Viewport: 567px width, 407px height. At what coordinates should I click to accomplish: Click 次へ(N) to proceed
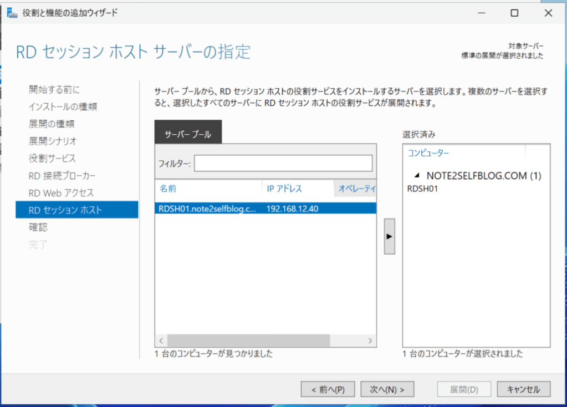387,389
